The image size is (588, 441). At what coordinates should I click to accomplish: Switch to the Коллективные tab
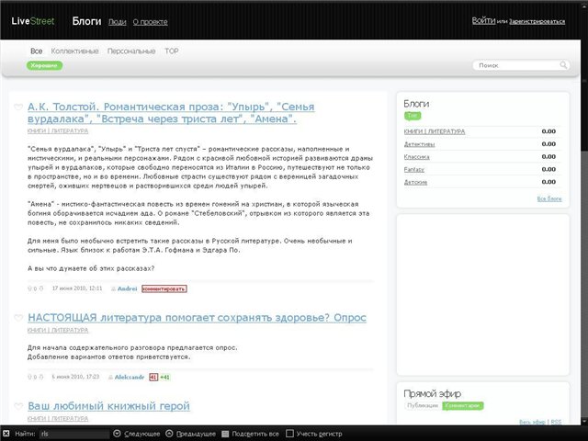coord(75,51)
